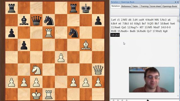Select move cxd4 in the notation
The width and height of the screenshot is (180, 101).
pyautogui.click(x=141, y=20)
